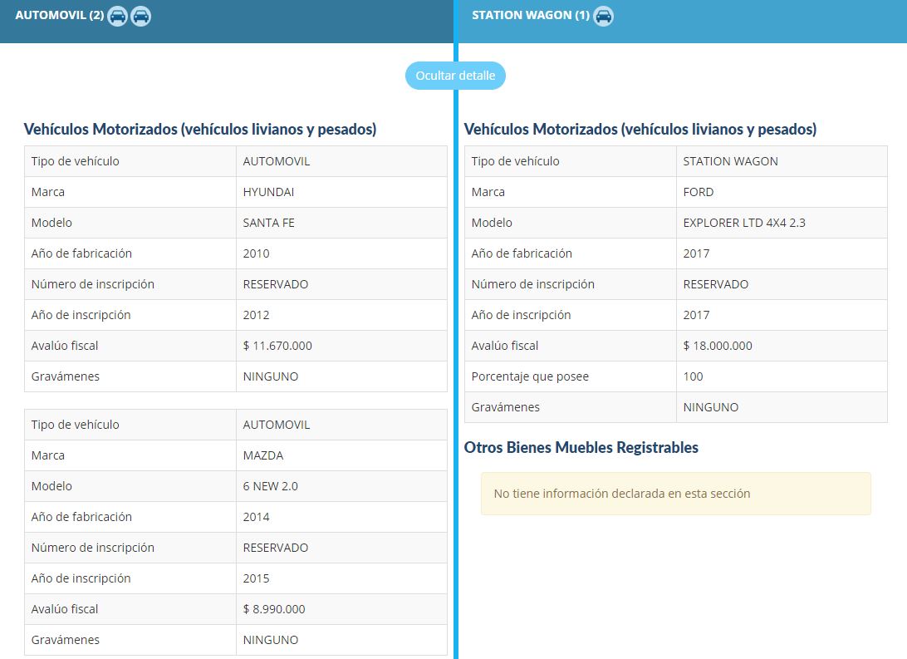Click the right Vehículos Motorizados heading
The height and width of the screenshot is (659, 907).
pyautogui.click(x=640, y=129)
